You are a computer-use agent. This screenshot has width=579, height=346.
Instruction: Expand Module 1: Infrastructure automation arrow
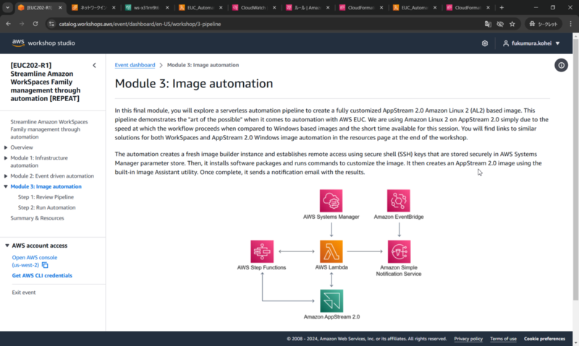point(6,158)
